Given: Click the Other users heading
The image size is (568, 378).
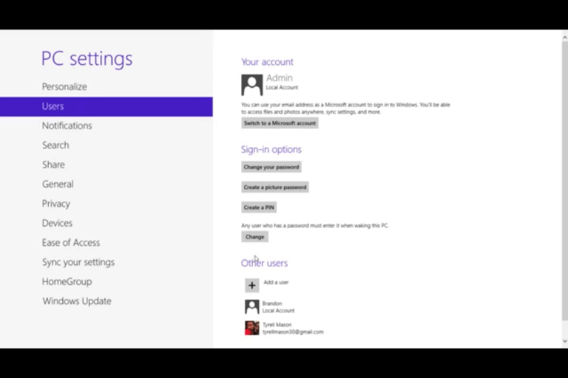Looking at the screenshot, I should click(265, 263).
